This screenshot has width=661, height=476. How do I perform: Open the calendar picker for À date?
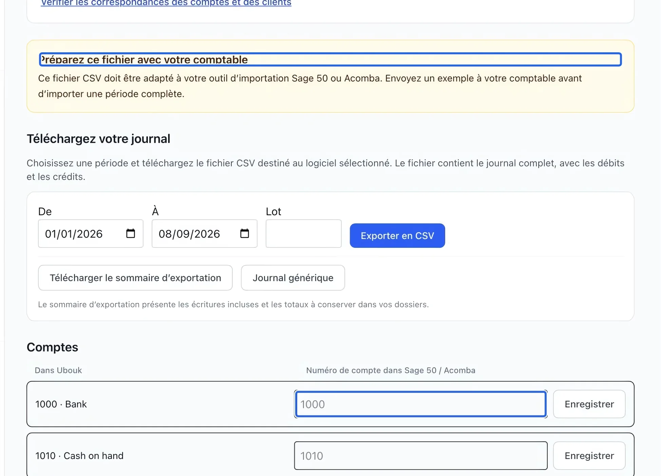point(244,234)
